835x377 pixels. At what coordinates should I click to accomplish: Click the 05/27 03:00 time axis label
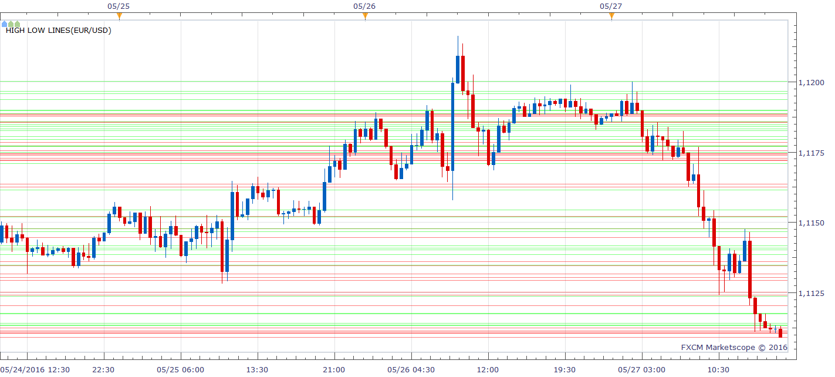[642, 369]
